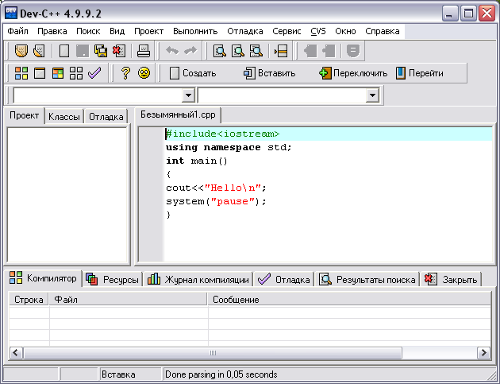This screenshot has width=500, height=384.
Task: Click the grayed-out Save icon
Action: [83, 51]
